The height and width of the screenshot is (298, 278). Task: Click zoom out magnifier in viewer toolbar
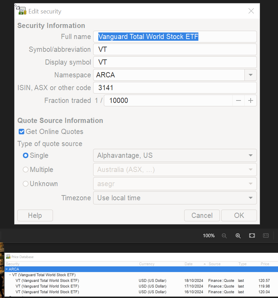(x=224, y=235)
